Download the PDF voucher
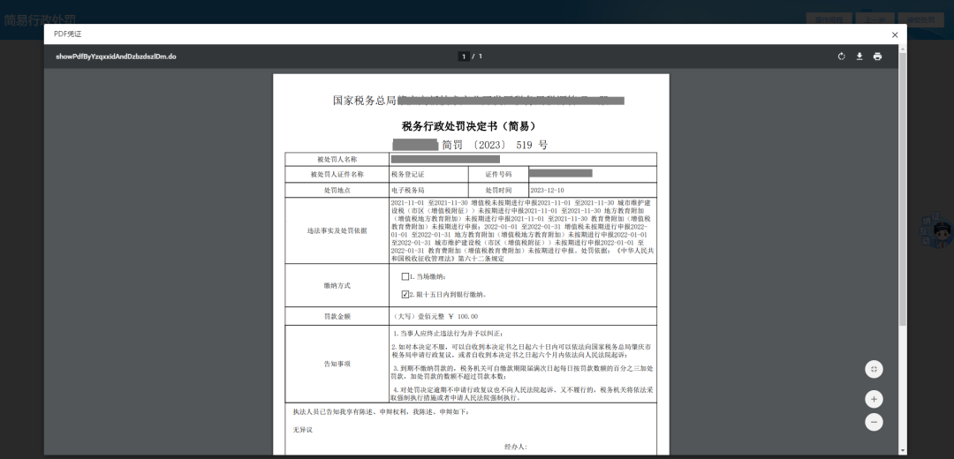Screen dimensions: 954x459 [859, 56]
